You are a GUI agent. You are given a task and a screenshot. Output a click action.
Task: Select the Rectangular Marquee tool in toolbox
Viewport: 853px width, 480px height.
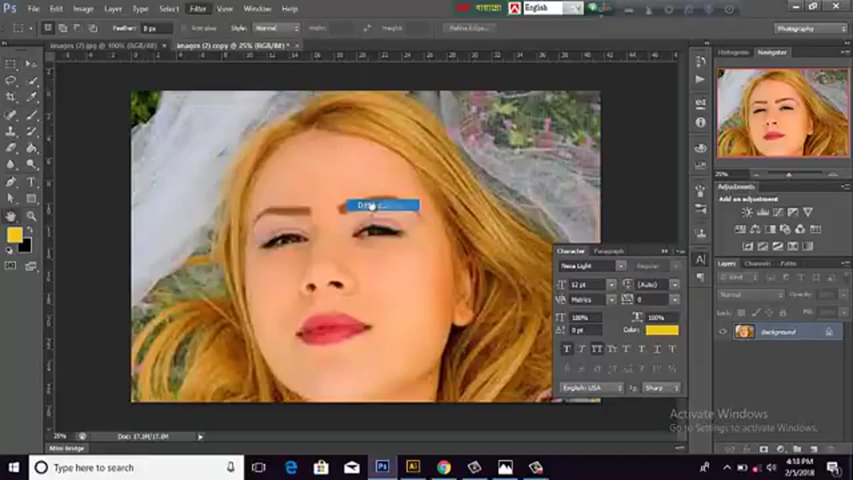[11, 64]
